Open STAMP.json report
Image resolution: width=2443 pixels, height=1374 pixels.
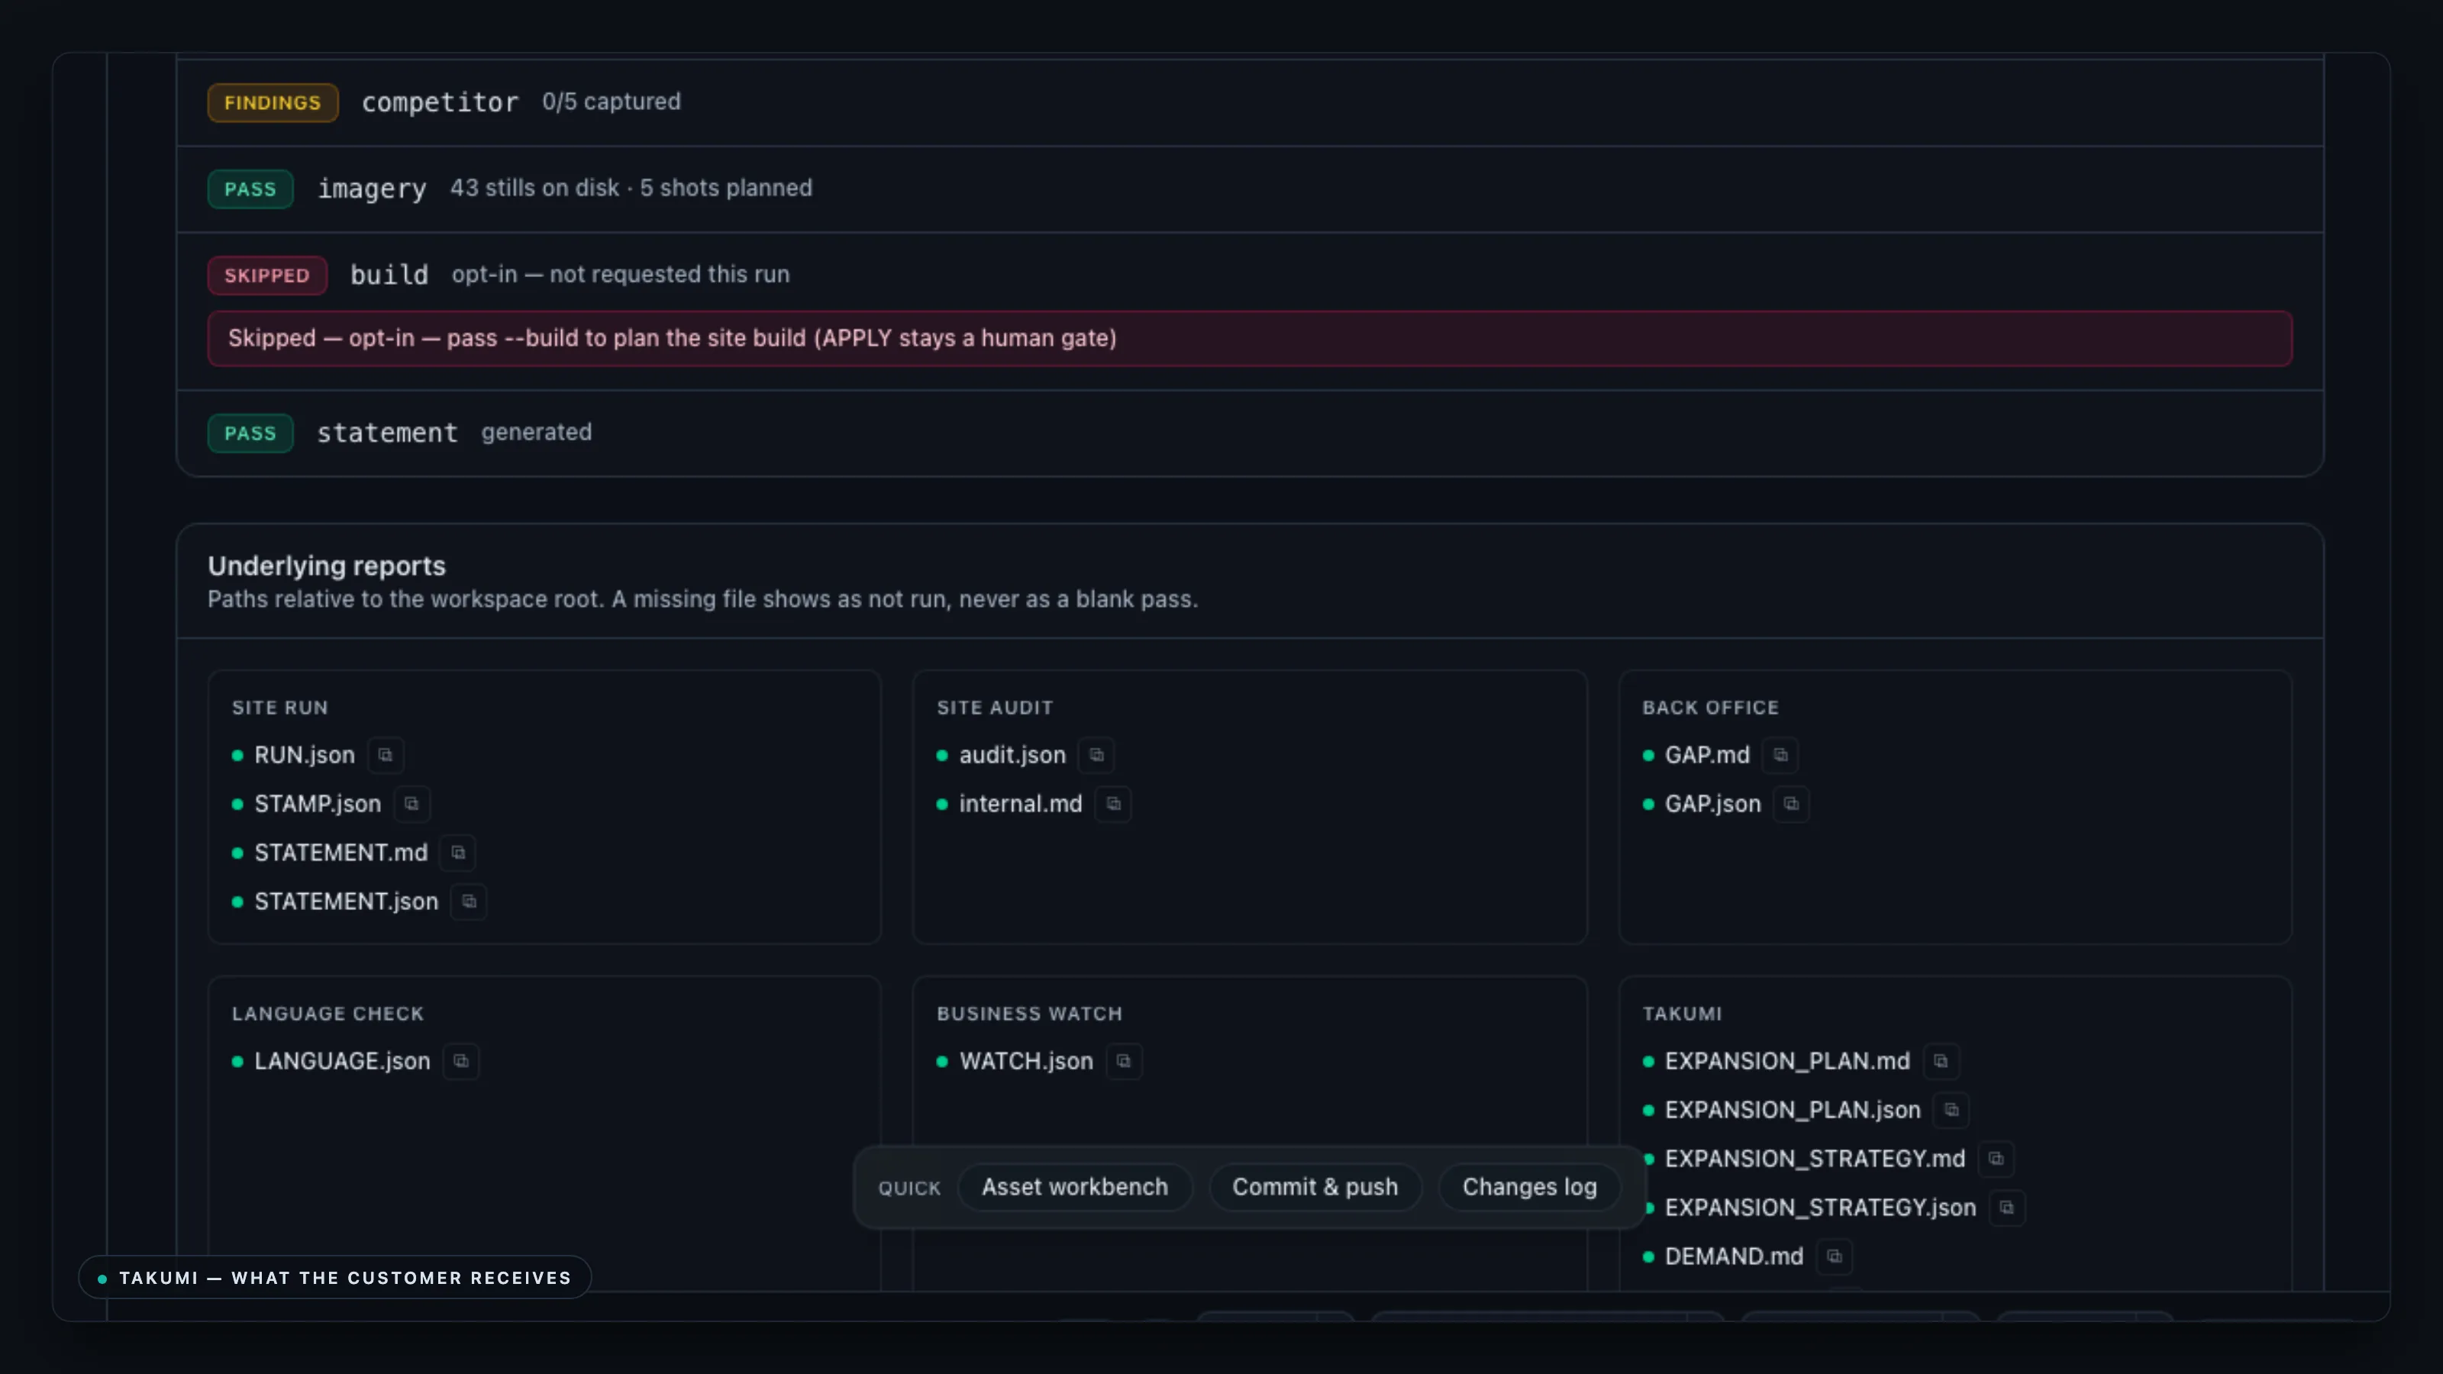click(x=318, y=804)
